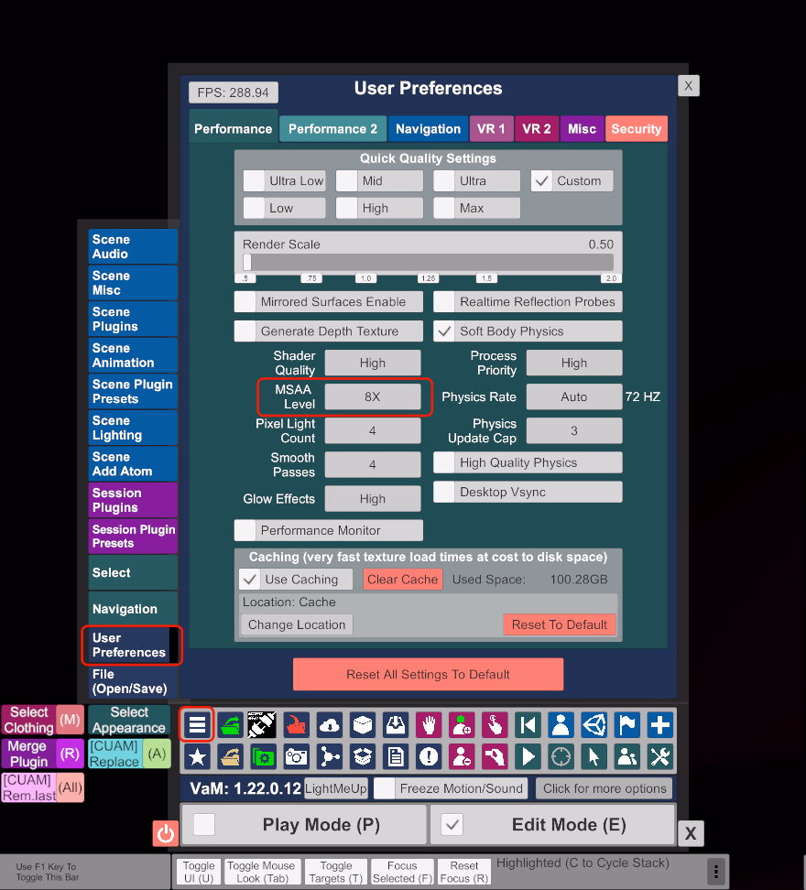Image resolution: width=806 pixels, height=890 pixels.
Task: Toggle the Desktop Vsync checkbox
Action: [x=445, y=492]
